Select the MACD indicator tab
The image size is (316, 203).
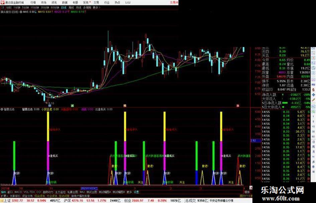(x=18, y=192)
